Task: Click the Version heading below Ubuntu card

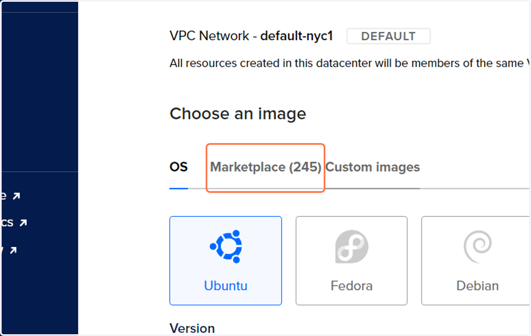Action: click(x=192, y=328)
